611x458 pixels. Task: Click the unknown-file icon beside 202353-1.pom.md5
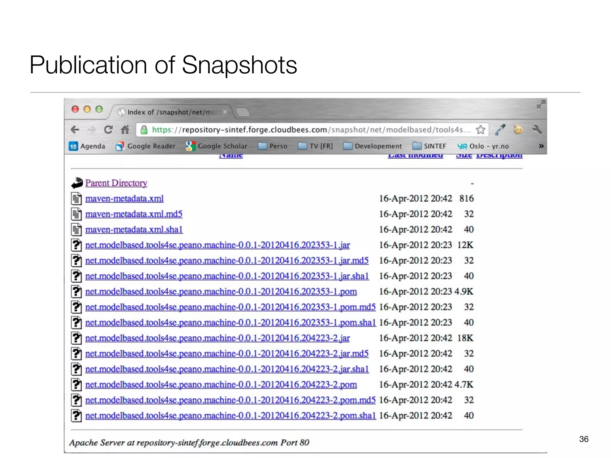pyautogui.click(x=76, y=307)
